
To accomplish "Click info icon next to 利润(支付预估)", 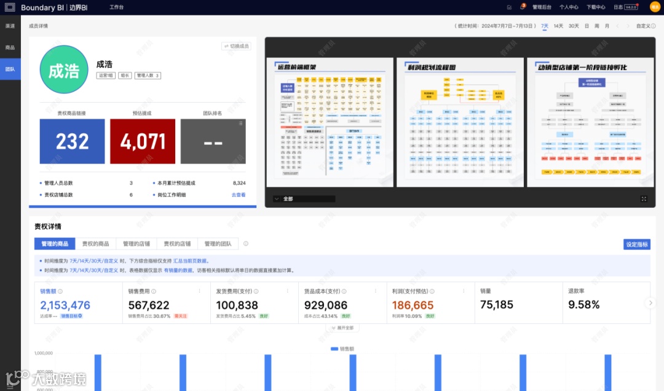I will (x=432, y=291).
